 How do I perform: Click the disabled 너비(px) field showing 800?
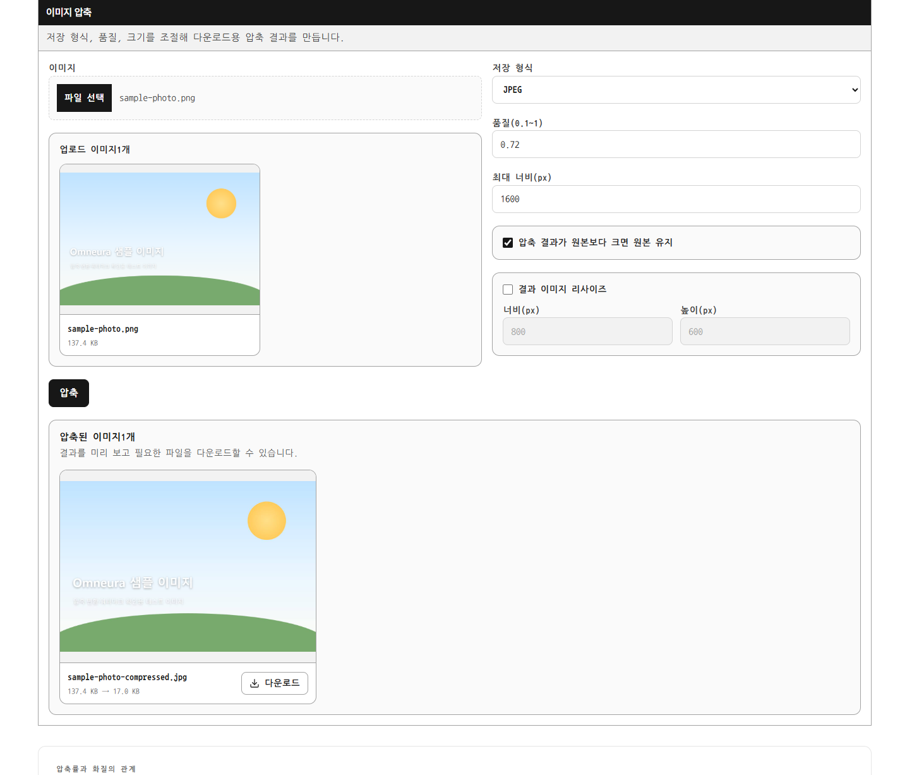587,331
